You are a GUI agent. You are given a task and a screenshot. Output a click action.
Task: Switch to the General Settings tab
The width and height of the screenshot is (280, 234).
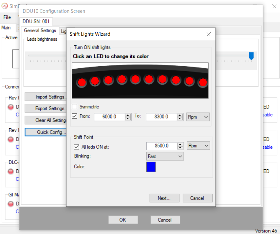pyautogui.click(x=40, y=31)
